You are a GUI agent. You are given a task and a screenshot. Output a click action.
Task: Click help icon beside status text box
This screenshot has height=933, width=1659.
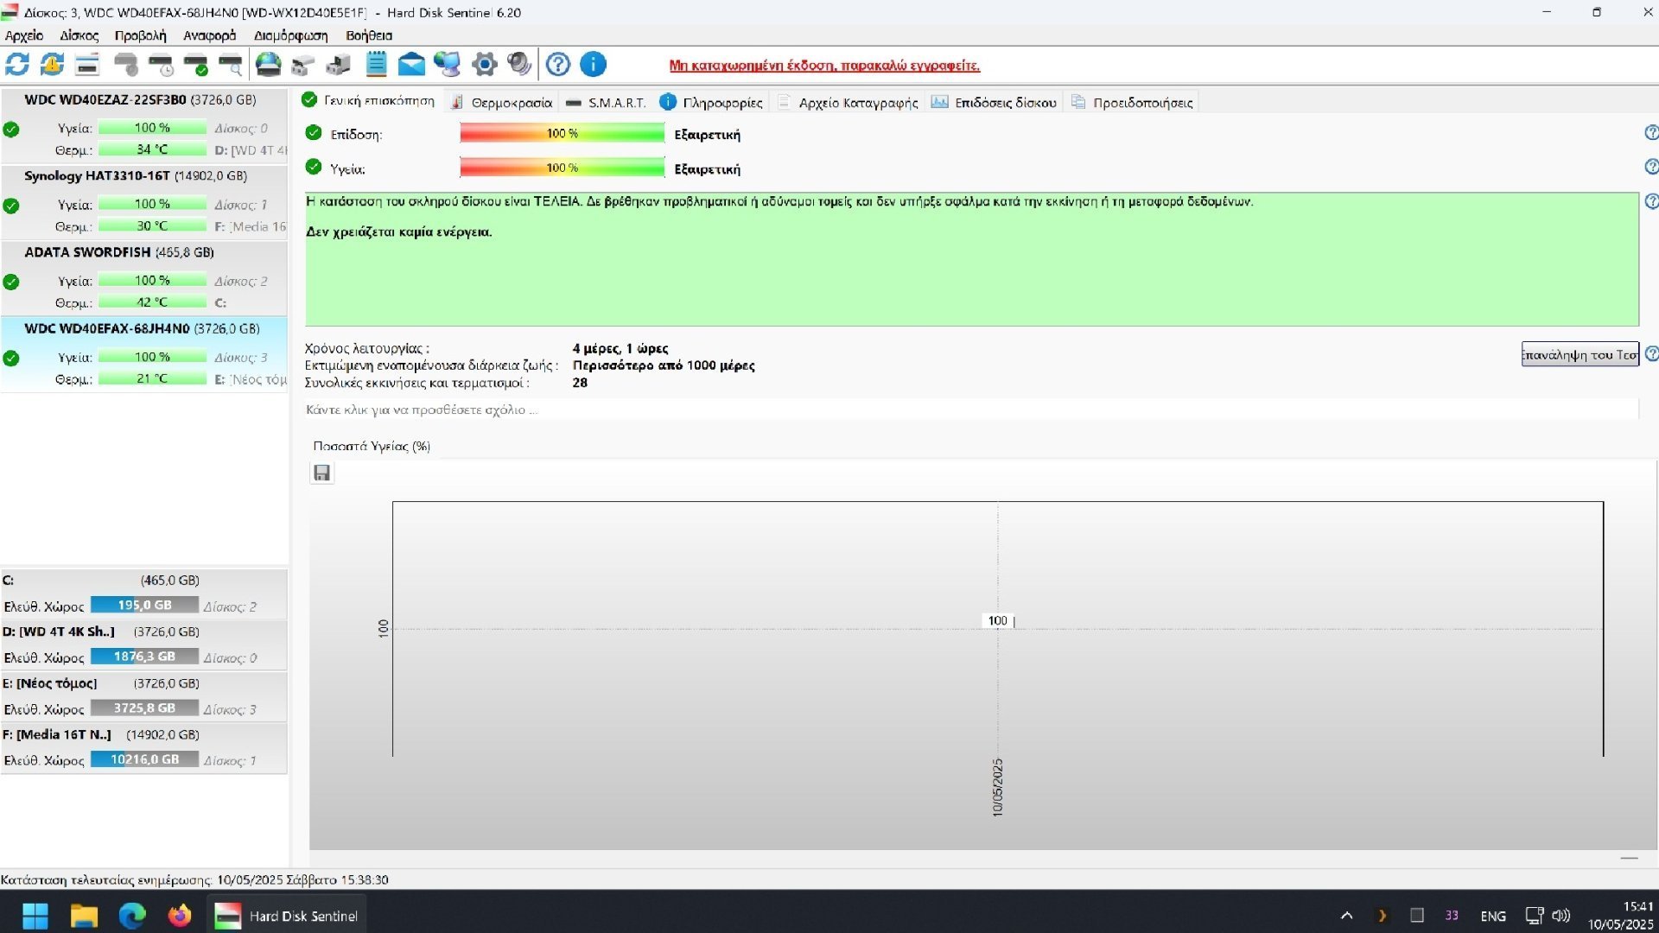pyautogui.click(x=1651, y=201)
